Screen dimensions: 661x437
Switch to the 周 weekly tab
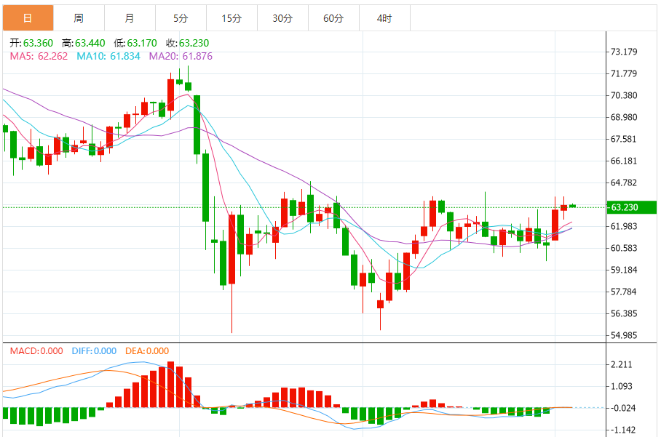79,18
